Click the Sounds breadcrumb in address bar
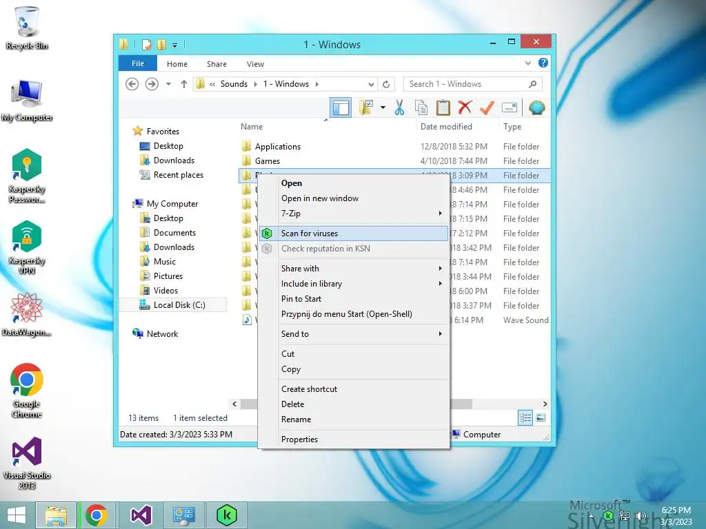Screen dimensions: 706x529 (x=234, y=84)
